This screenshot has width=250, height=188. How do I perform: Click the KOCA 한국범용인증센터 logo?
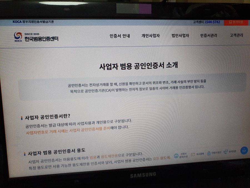point(36,37)
